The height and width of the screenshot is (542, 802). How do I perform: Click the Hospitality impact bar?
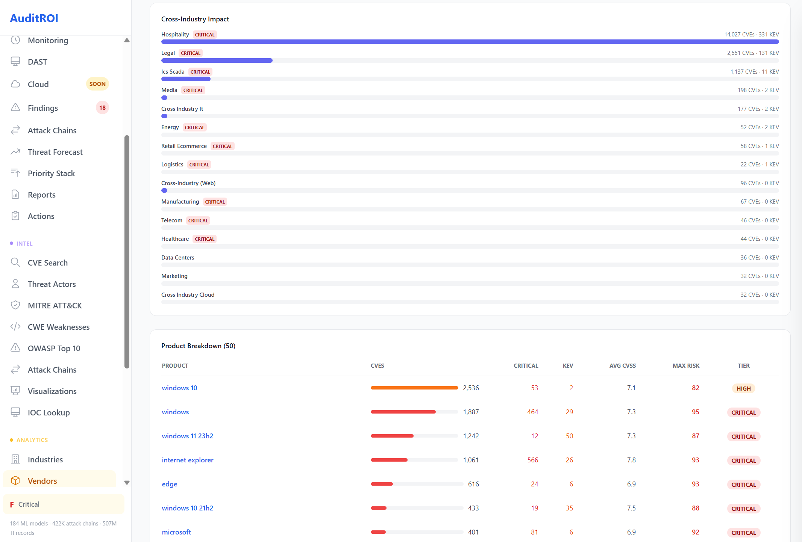pos(470,42)
